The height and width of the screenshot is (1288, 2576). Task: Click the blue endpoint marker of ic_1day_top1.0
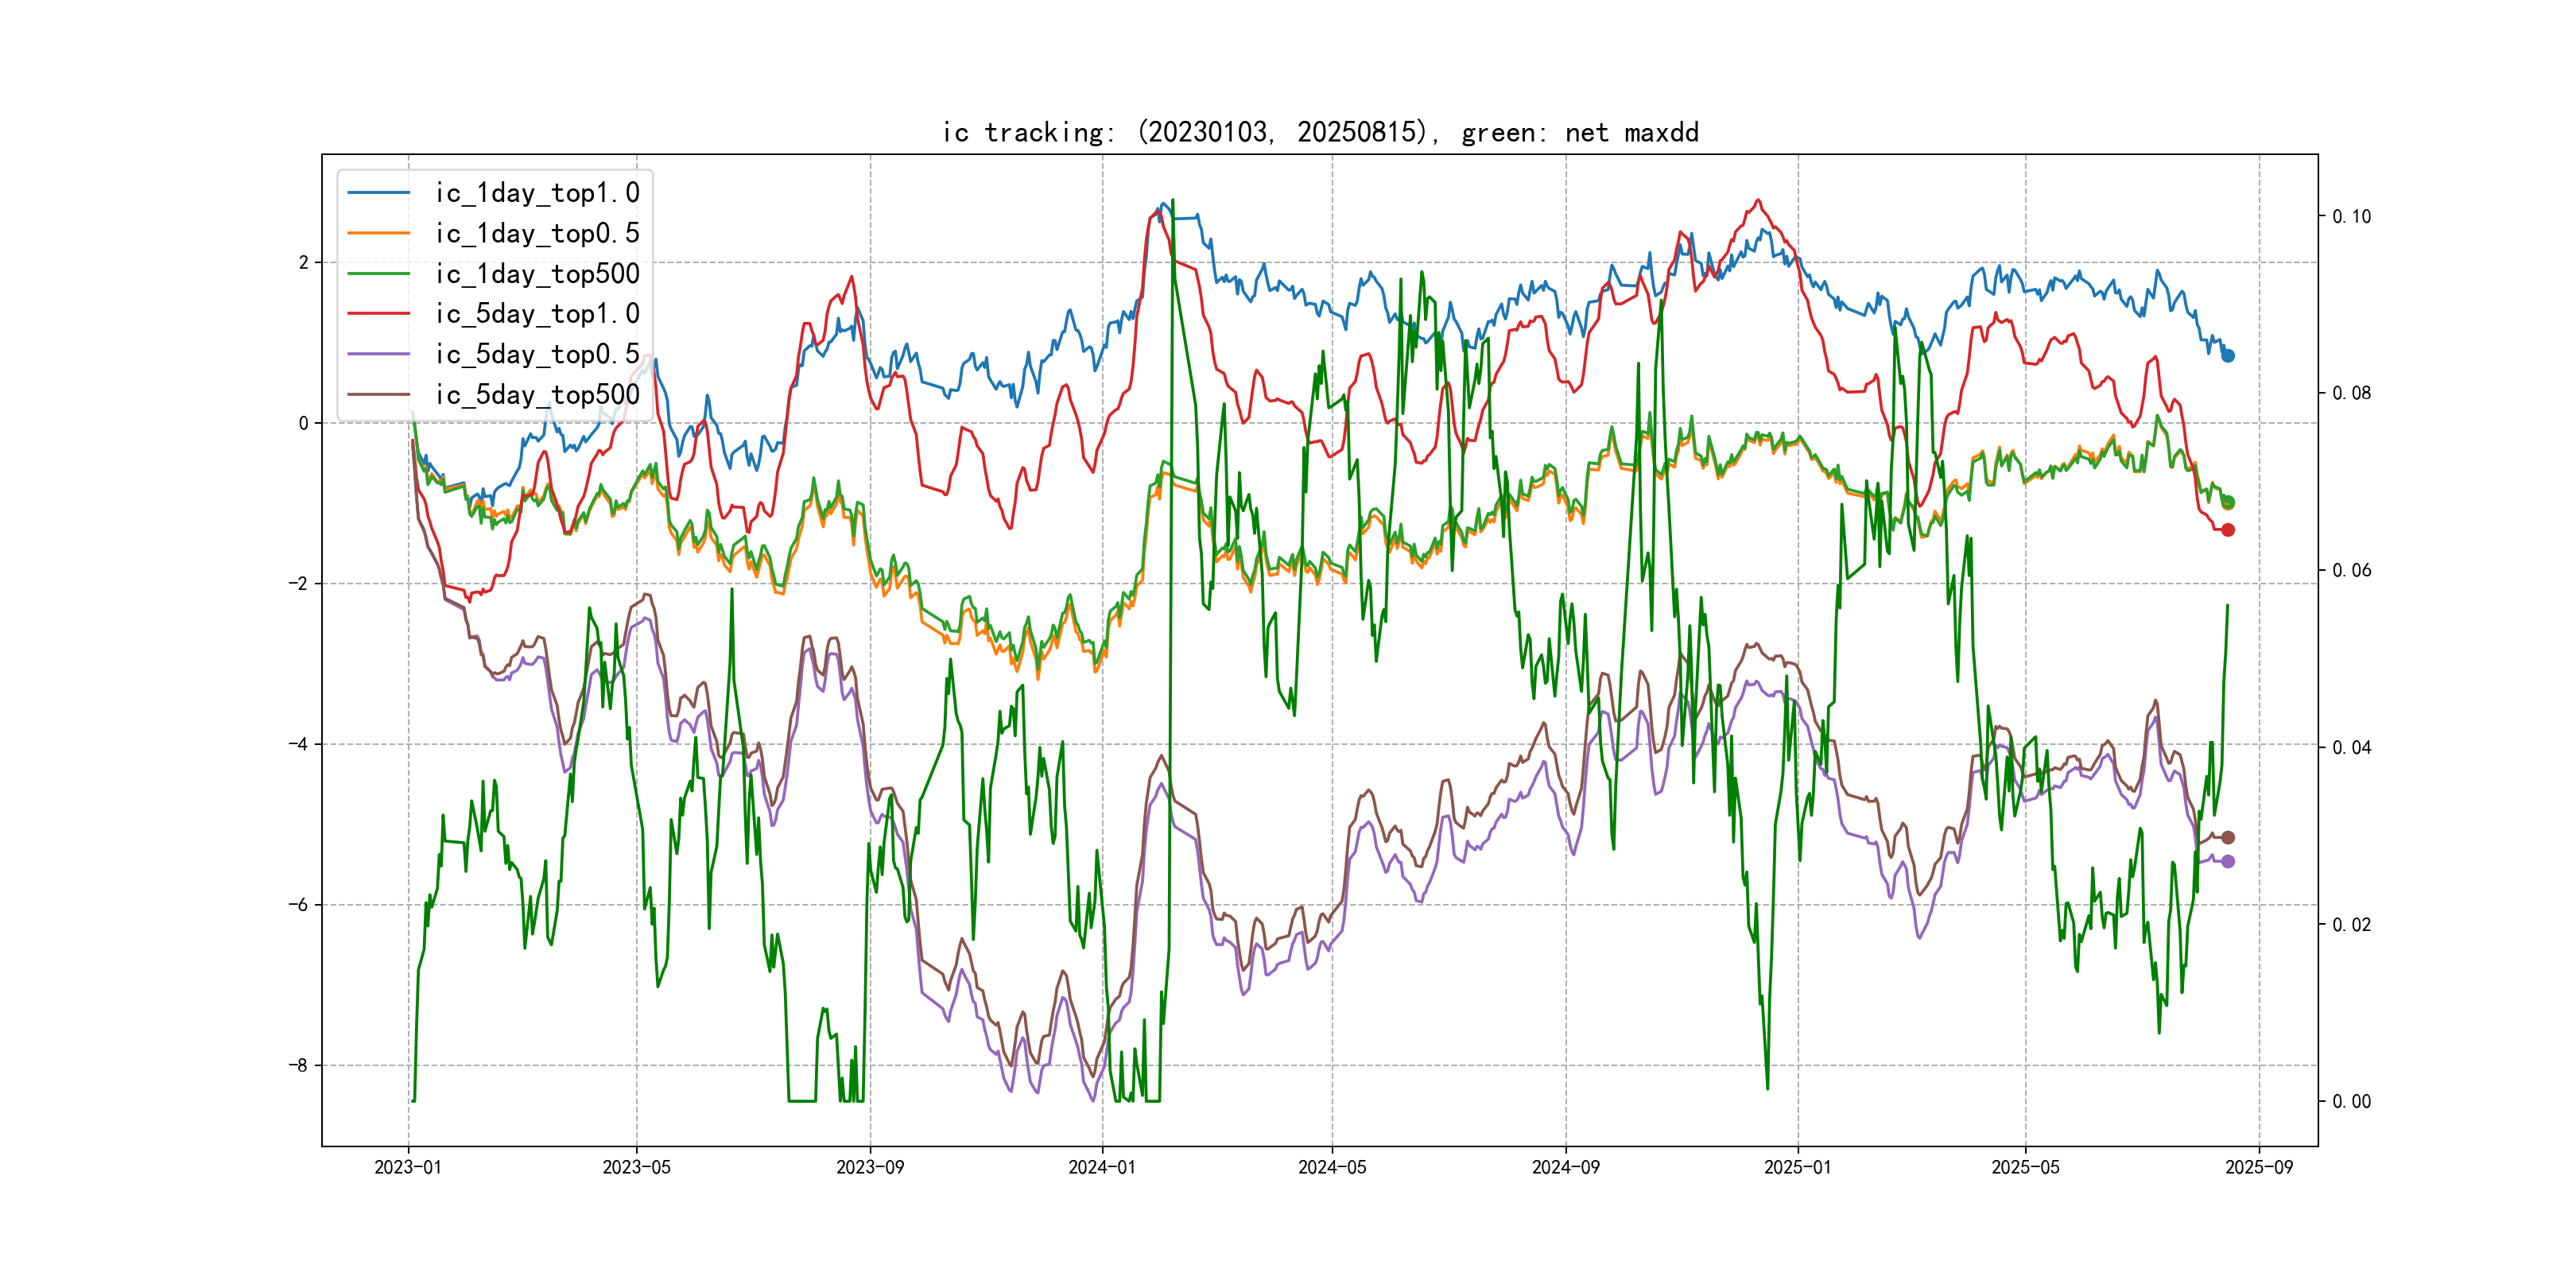click(x=2227, y=356)
